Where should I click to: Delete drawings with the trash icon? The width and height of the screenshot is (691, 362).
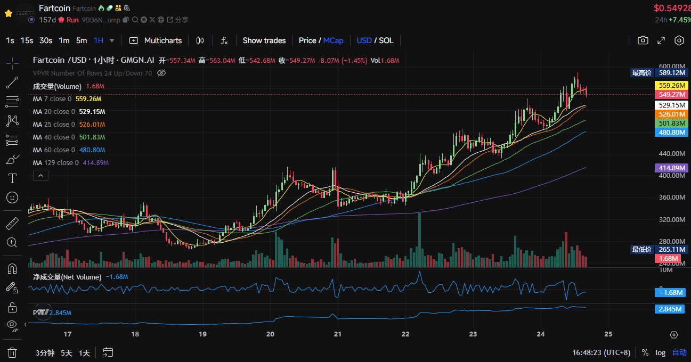tap(12, 352)
